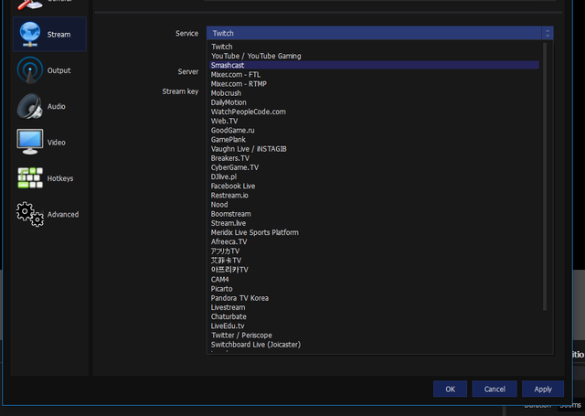Viewport: 585px width, 416px height.
Task: Click the service list vertical scrollbar
Action: 545,176
